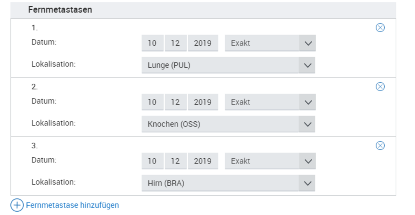Open the Exakt dropdown arrow in entry 2
The width and height of the screenshot is (415, 215).
point(307,102)
